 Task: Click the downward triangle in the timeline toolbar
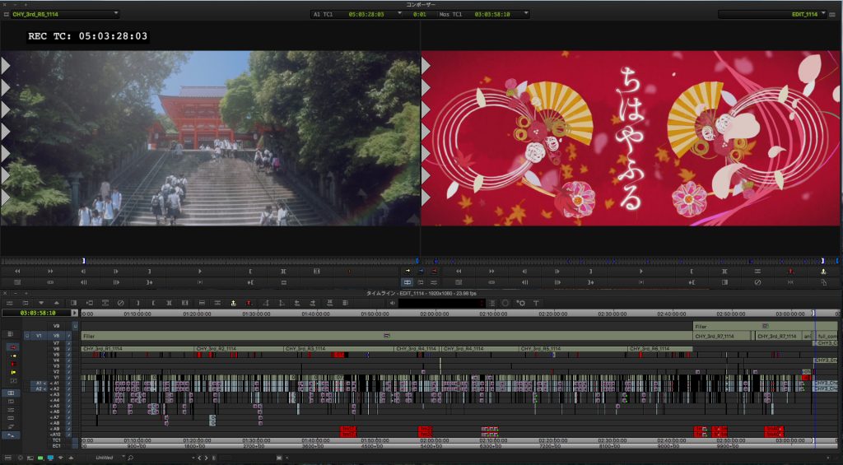tap(41, 303)
